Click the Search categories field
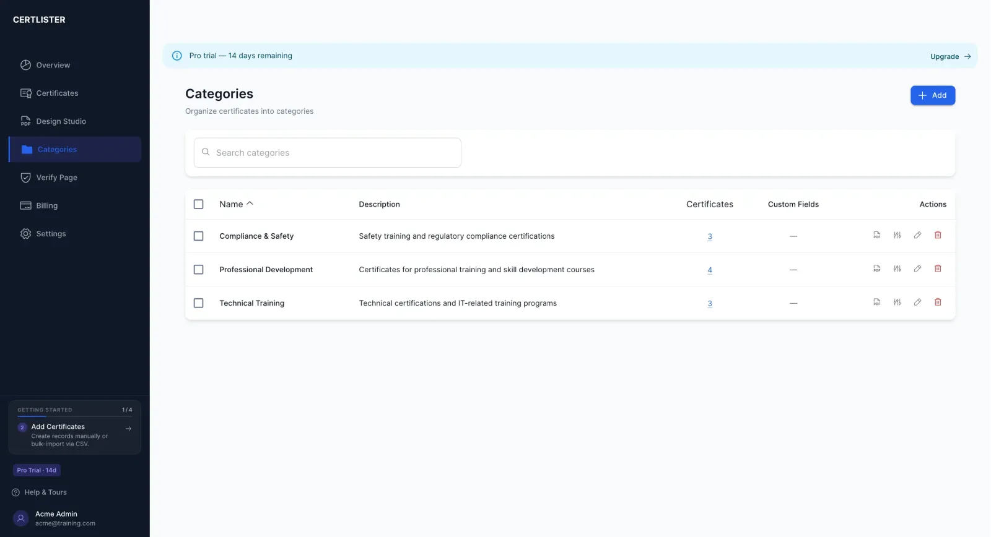The width and height of the screenshot is (991, 537). 327,153
